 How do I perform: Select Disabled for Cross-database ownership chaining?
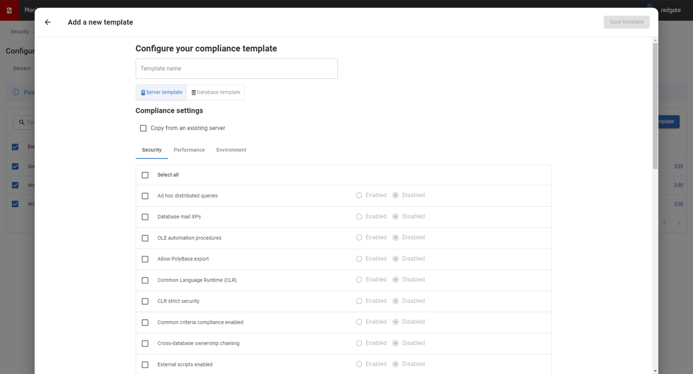coord(396,343)
